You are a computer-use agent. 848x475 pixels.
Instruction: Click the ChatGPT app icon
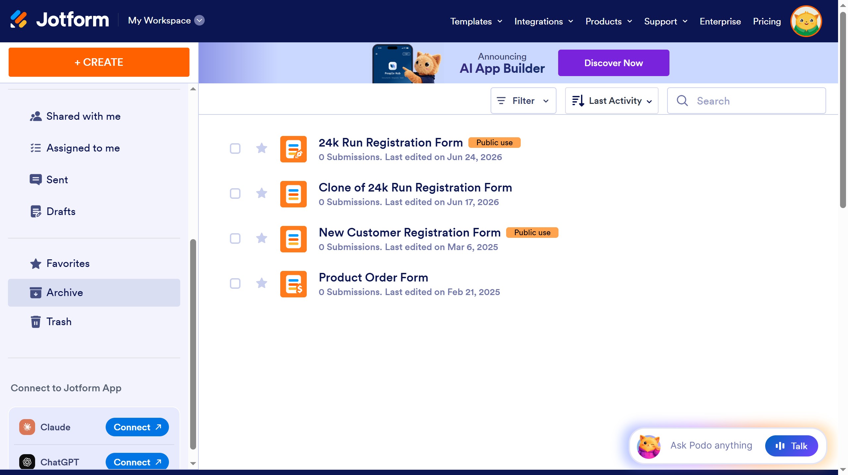[x=27, y=462]
